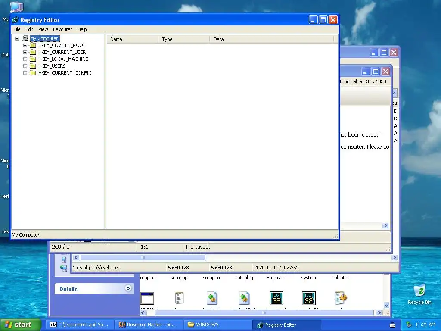Click the keyboard icon in the system tray
Image resolution: width=441 pixels, height=331 pixels.
point(393,325)
